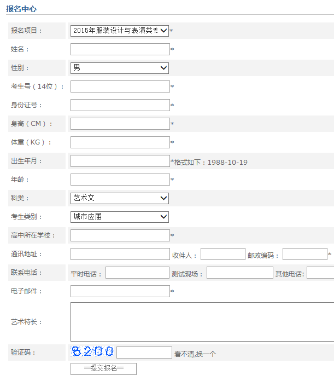Expand the 考生类别 dropdown showing 城市应届

point(119,217)
